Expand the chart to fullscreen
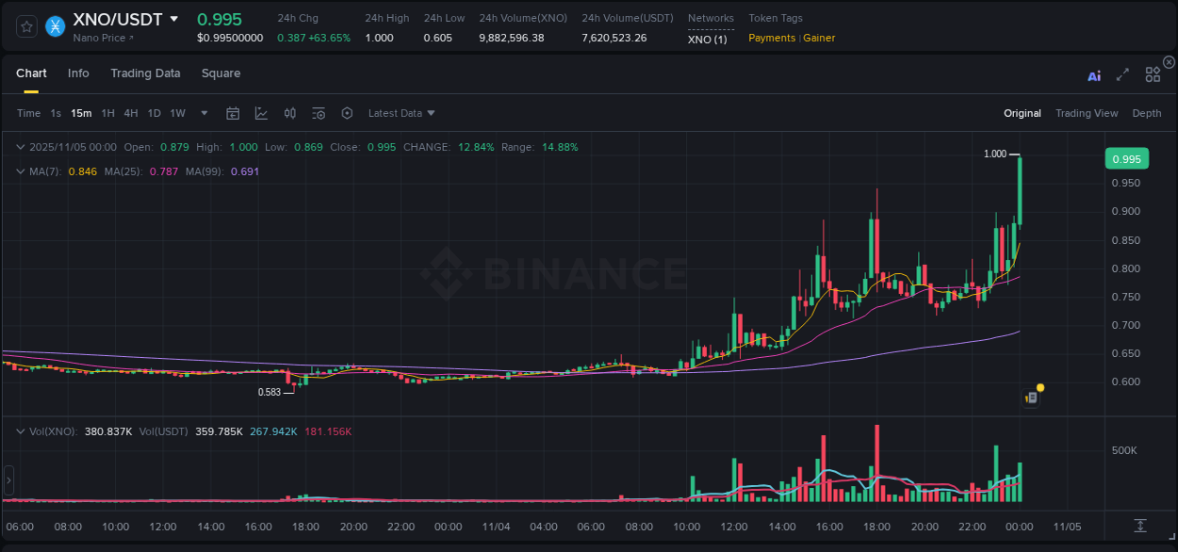Viewport: 1178px width, 552px height. [x=1122, y=75]
